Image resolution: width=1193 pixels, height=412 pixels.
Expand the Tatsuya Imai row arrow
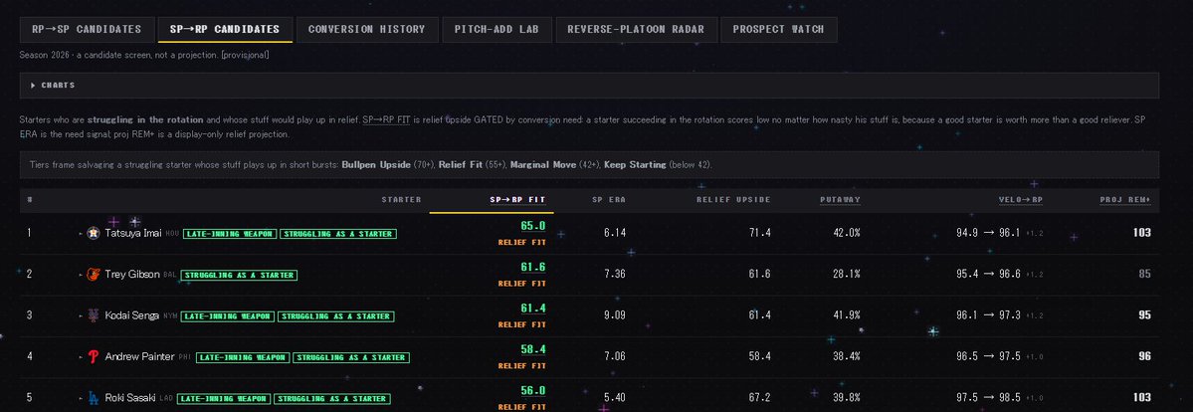point(81,233)
